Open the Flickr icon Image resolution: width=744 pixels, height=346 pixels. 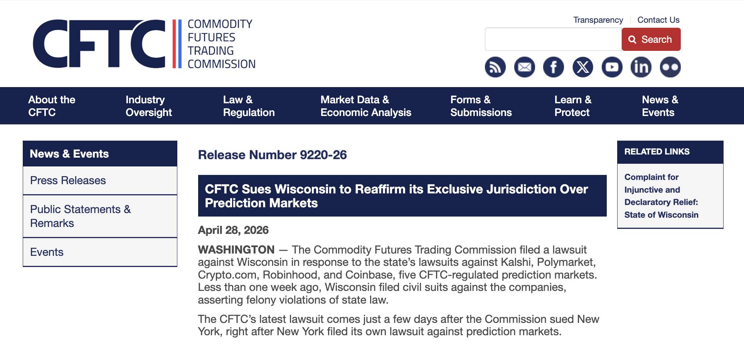[x=670, y=67]
